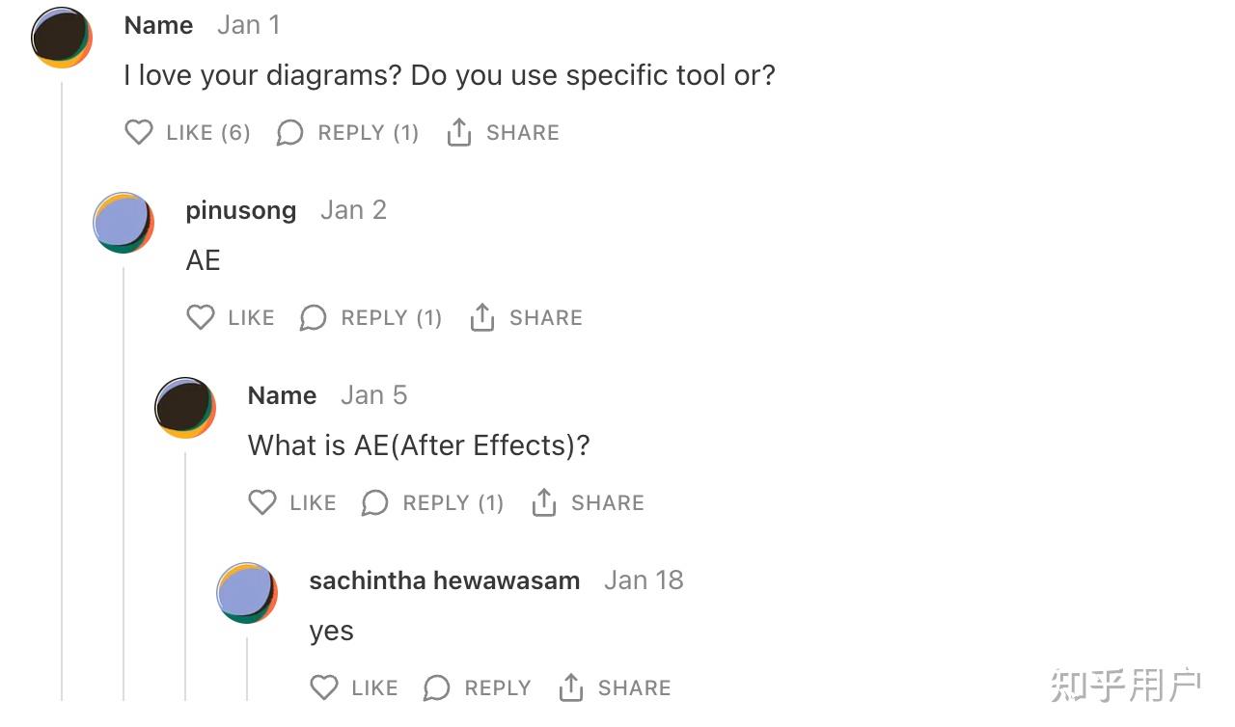
Task: Open sachintha hewawasam's profile name link
Action: pos(444,580)
